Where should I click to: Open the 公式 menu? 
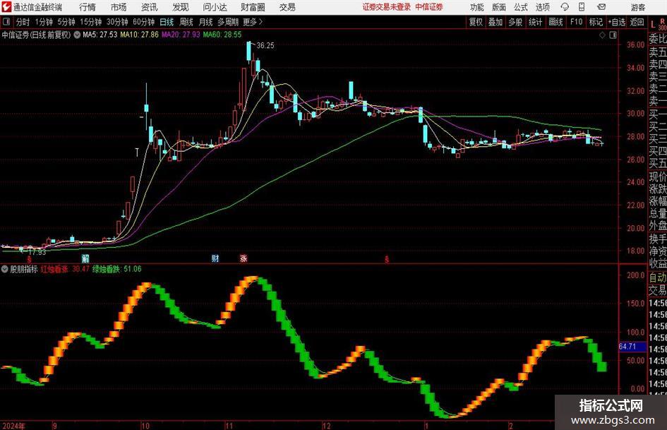[521, 7]
